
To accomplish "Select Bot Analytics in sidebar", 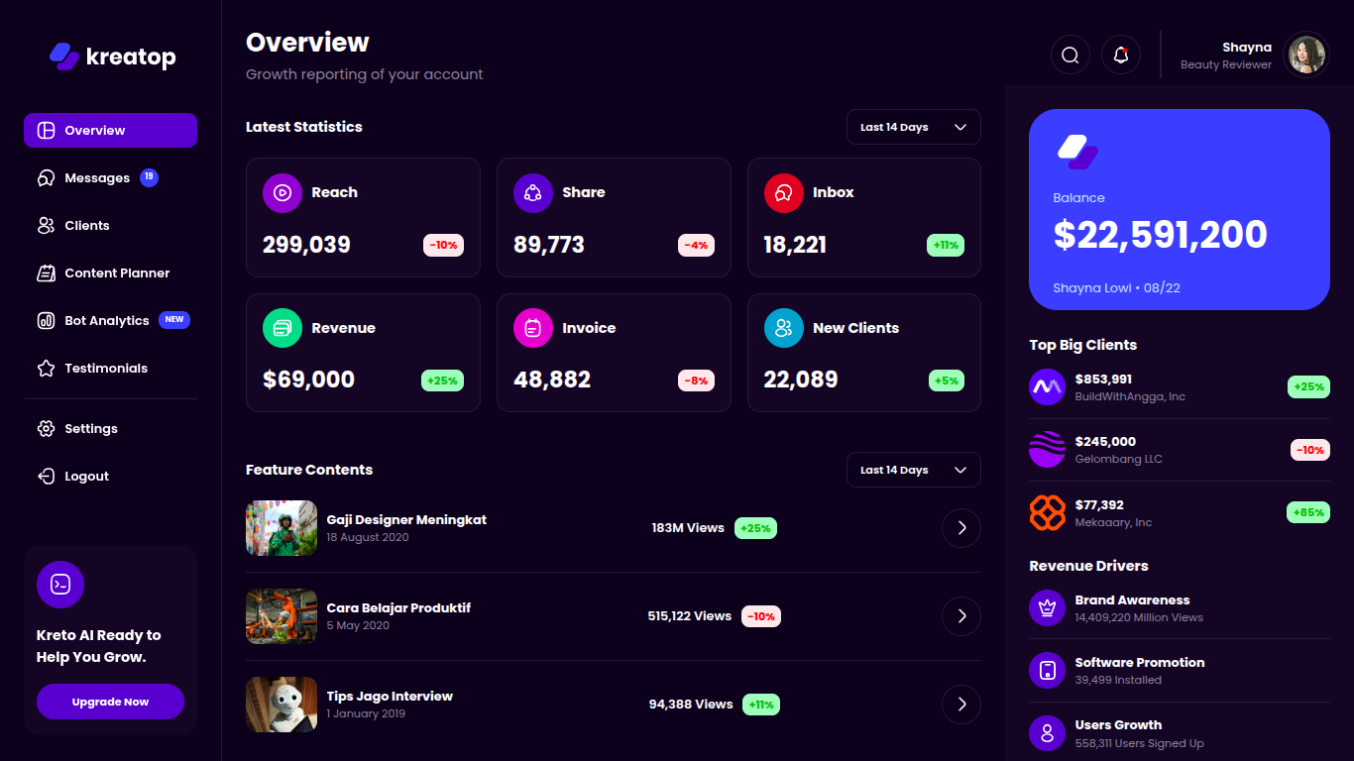I will click(x=106, y=321).
